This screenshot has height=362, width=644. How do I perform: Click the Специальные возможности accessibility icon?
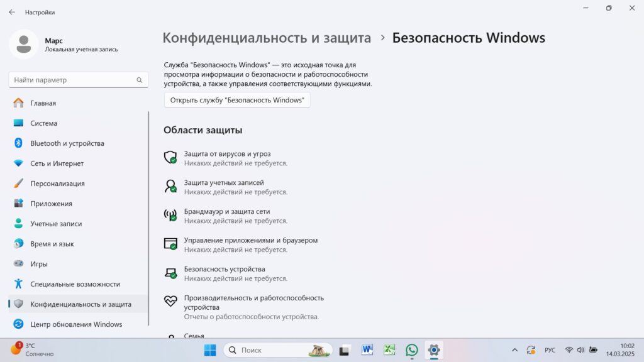click(x=18, y=284)
